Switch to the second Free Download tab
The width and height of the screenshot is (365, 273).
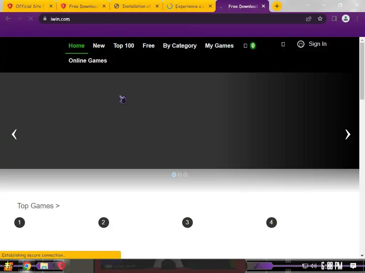(243, 6)
